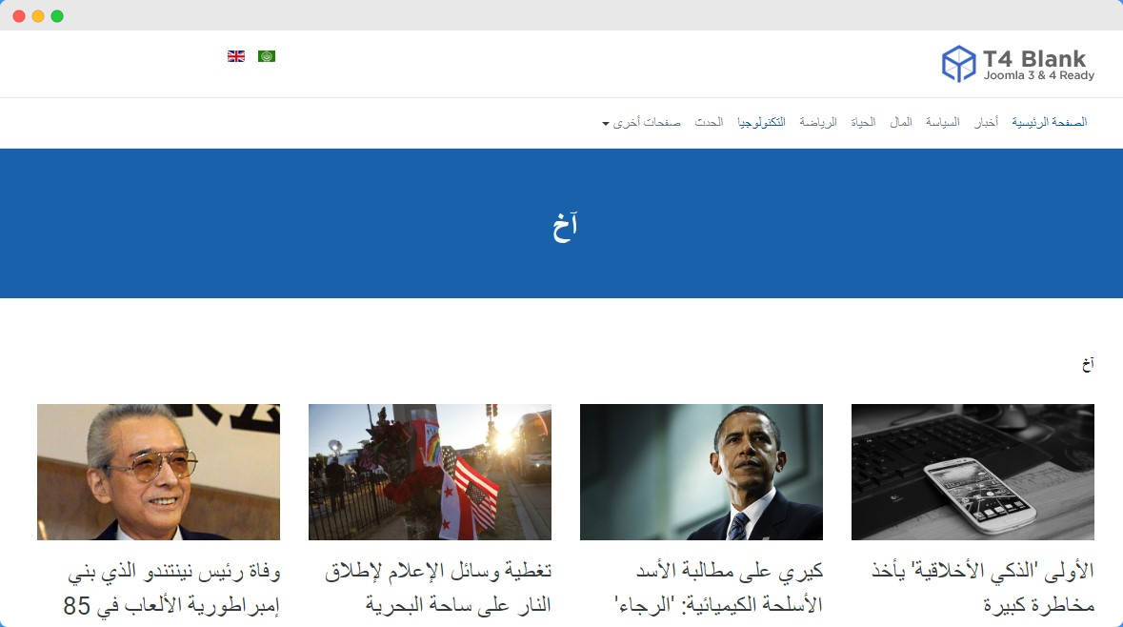This screenshot has height=627, width=1123.
Task: Go to the أخبار menu item
Action: pos(986,123)
